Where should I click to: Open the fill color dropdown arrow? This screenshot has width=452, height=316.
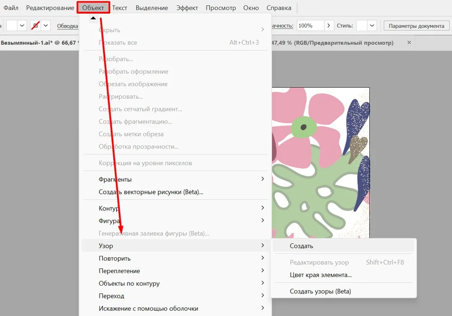click(22, 26)
